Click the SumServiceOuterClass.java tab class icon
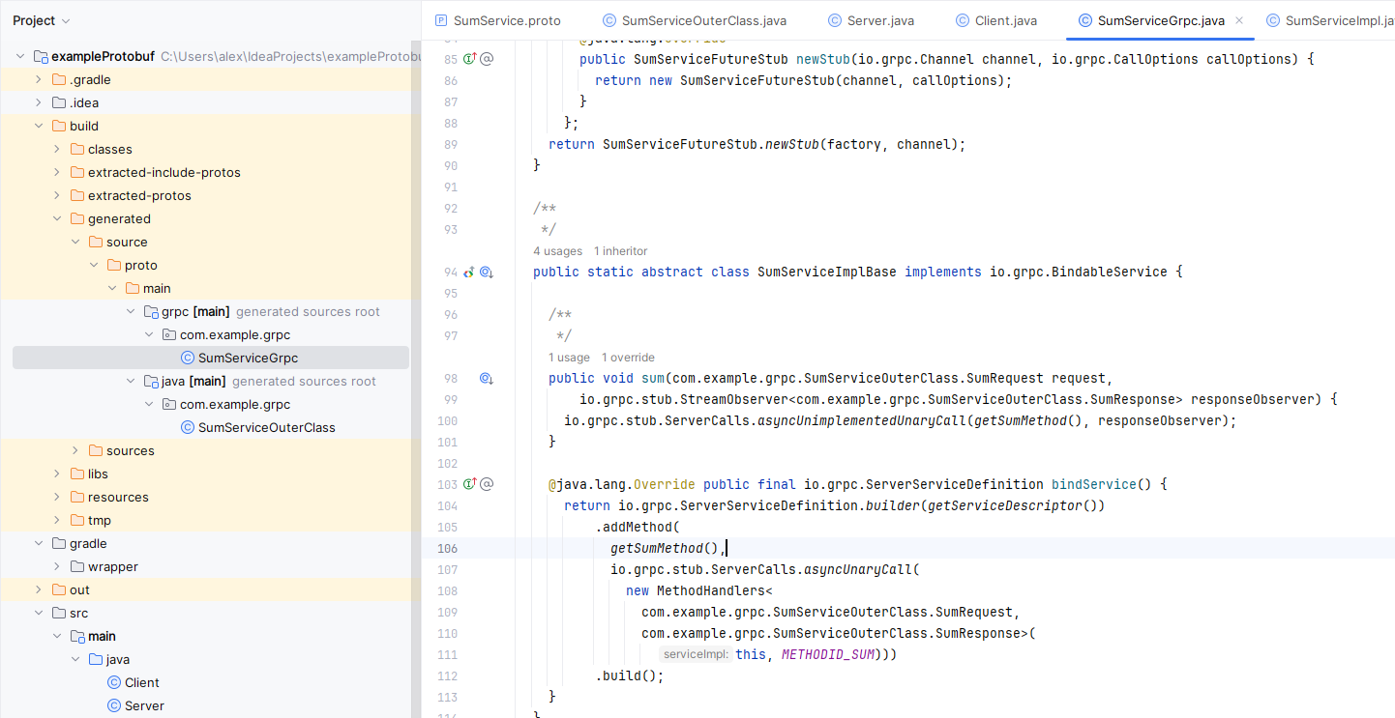This screenshot has width=1395, height=718. click(609, 20)
